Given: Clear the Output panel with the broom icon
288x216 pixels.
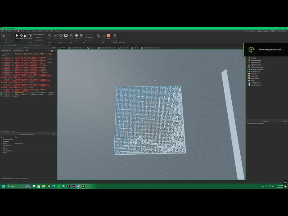Looking at the screenshot, I should tap(52, 51).
